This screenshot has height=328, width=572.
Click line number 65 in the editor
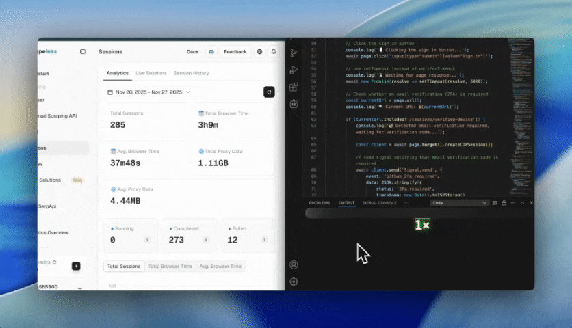313,145
